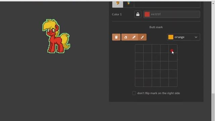Paint the center cell of the butt mark grid
This screenshot has height=121, width=215.
pos(156,66)
